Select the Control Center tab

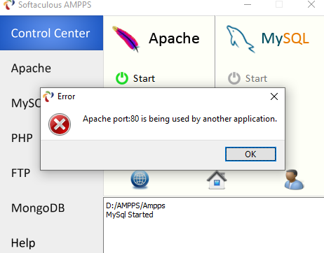click(51, 33)
